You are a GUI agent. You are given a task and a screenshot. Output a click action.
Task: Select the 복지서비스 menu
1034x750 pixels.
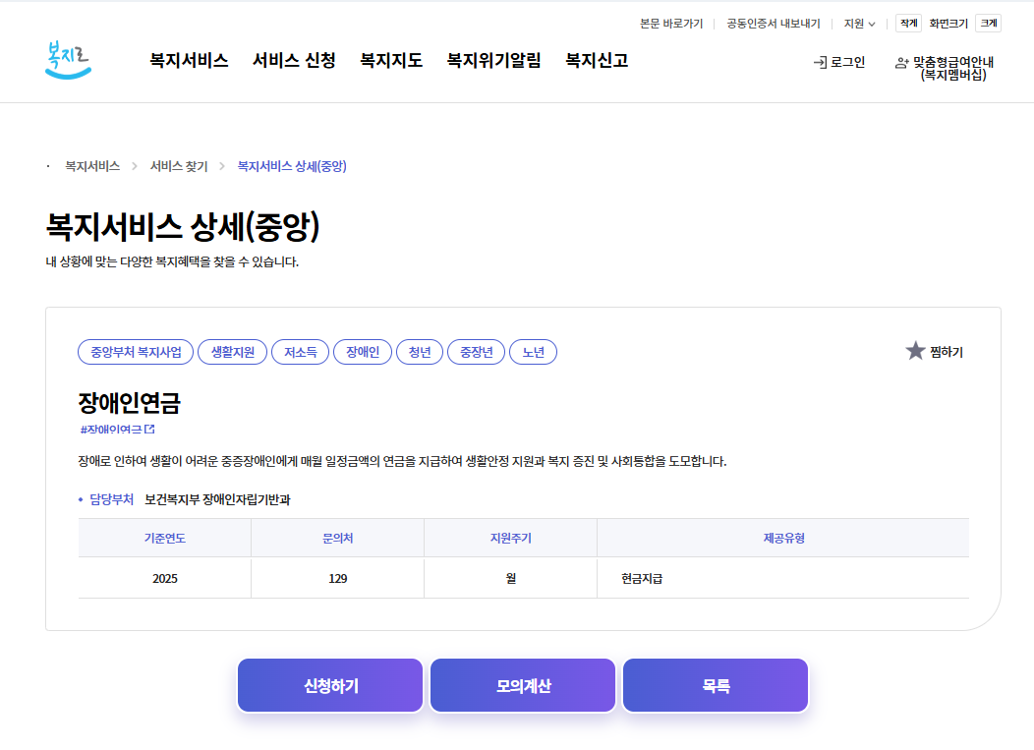190,61
